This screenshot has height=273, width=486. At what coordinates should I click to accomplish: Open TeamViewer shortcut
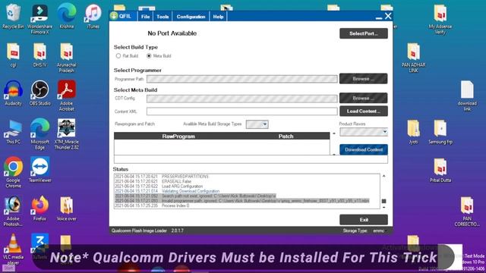[x=39, y=170]
